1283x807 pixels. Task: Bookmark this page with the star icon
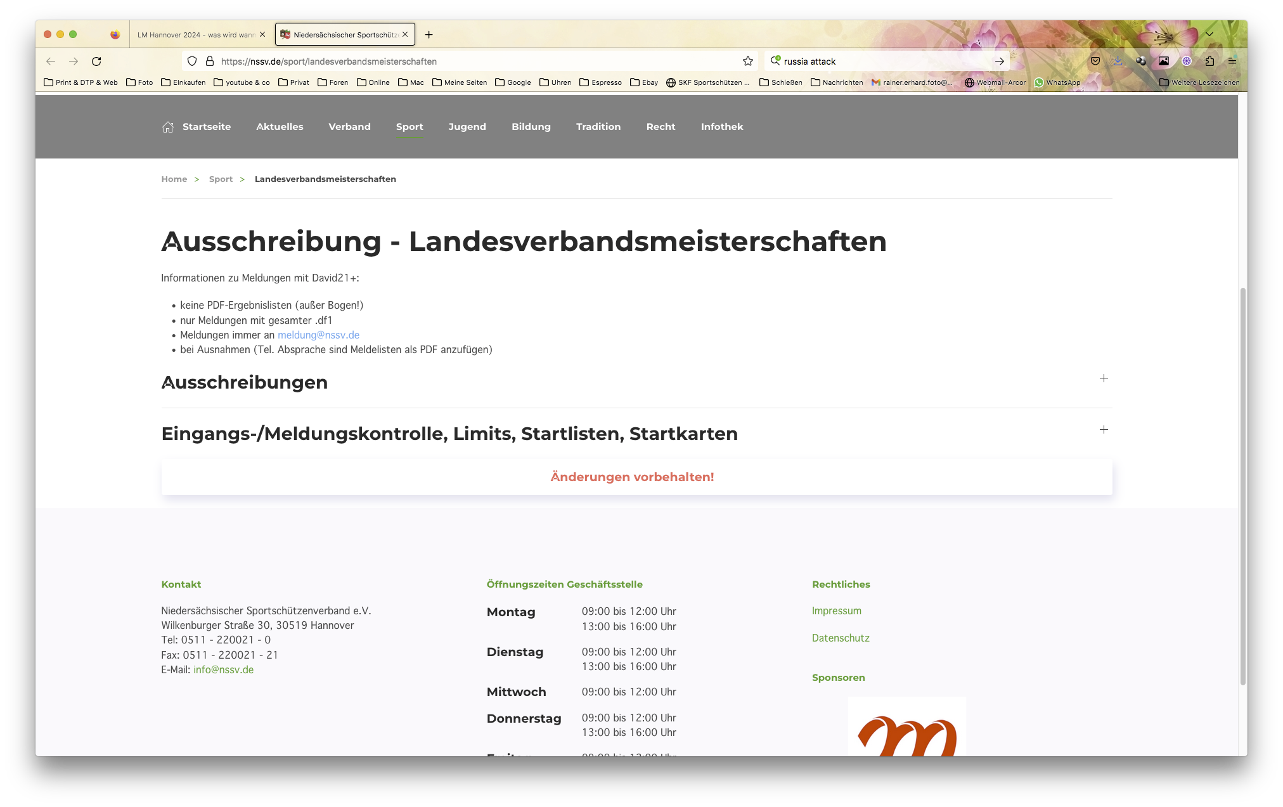click(x=748, y=61)
